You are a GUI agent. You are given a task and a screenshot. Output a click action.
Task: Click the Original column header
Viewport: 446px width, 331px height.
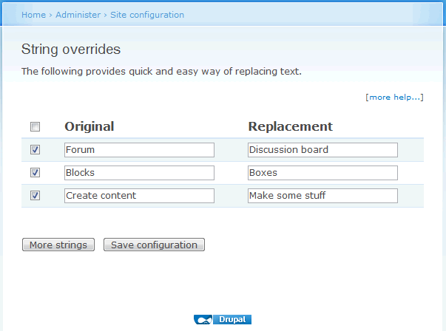[89, 126]
